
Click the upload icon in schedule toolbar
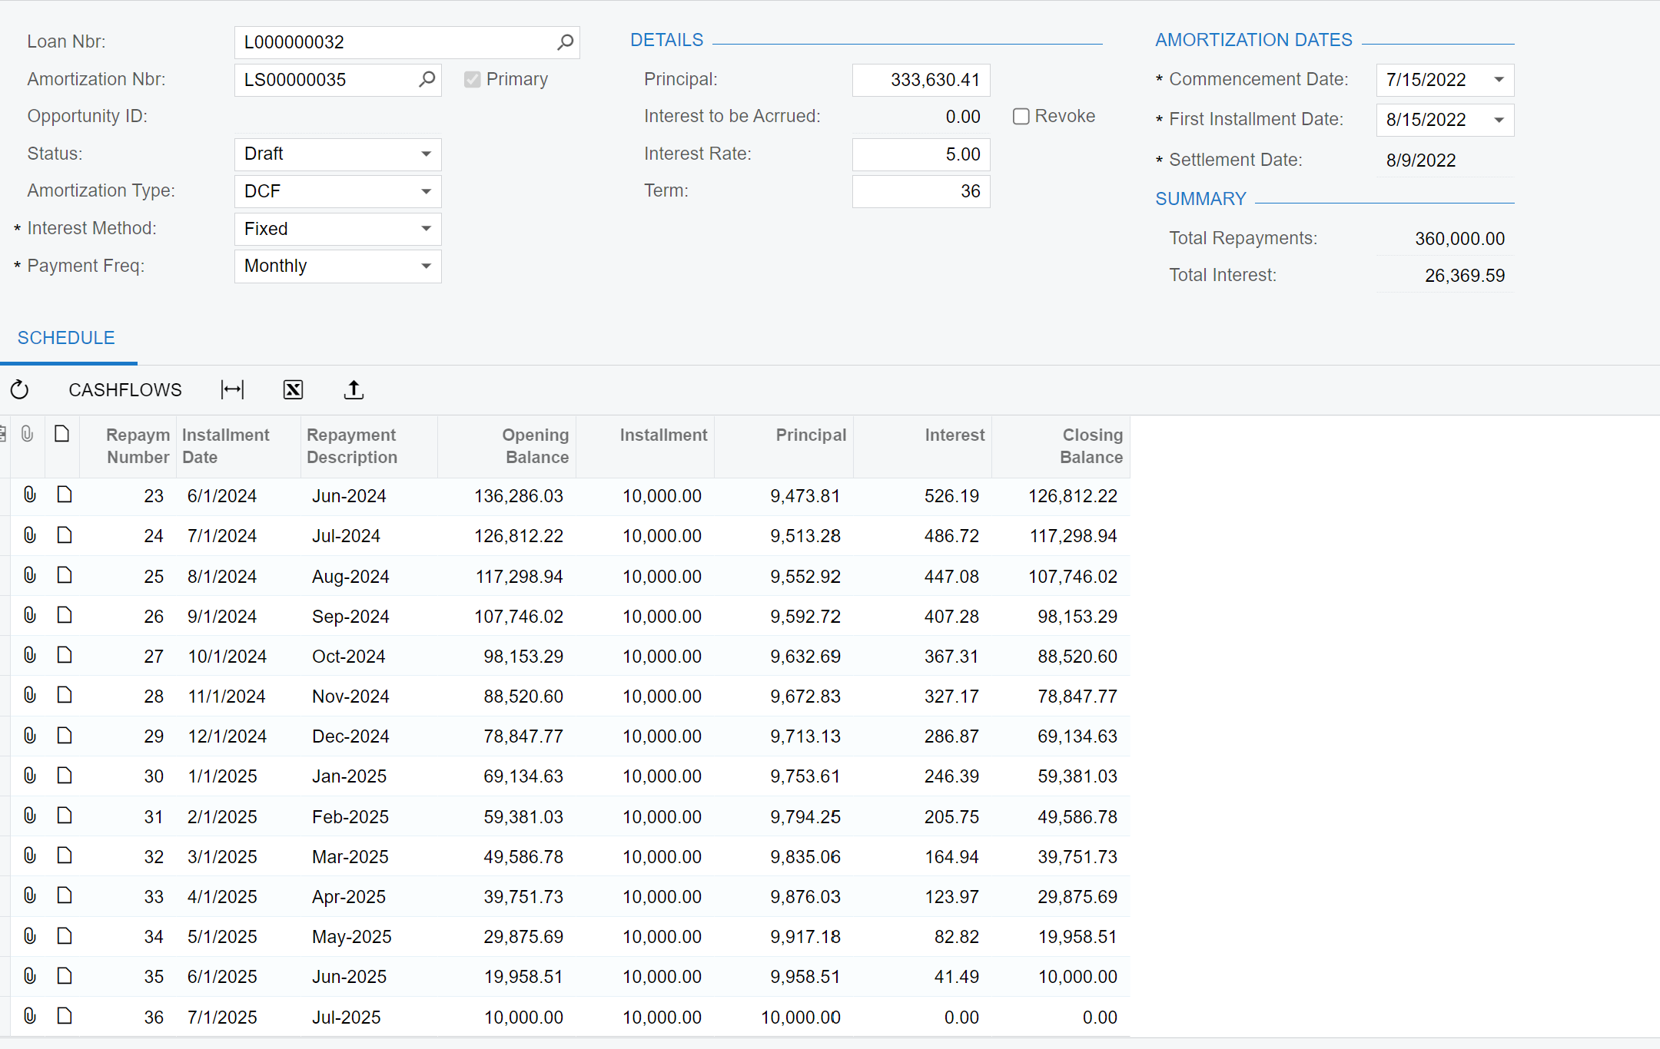(354, 390)
